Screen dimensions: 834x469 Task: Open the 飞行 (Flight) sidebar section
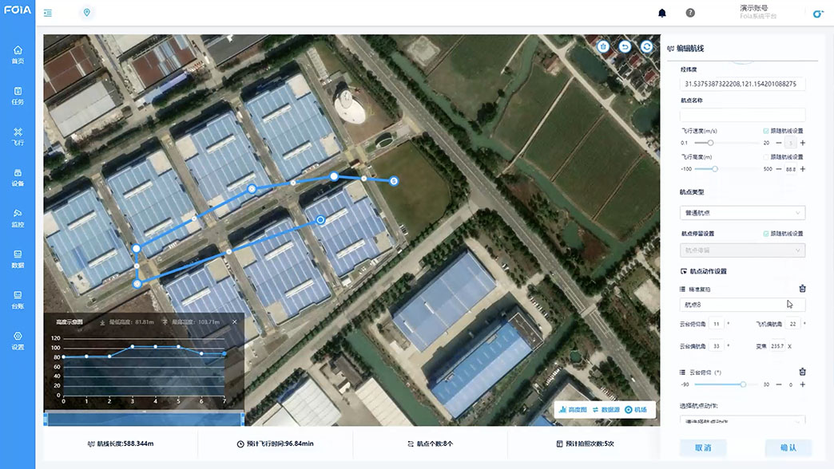(x=18, y=136)
